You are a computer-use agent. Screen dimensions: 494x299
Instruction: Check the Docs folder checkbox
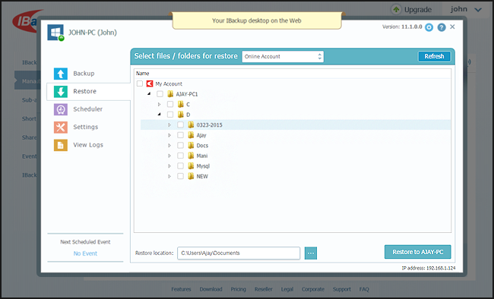point(181,146)
